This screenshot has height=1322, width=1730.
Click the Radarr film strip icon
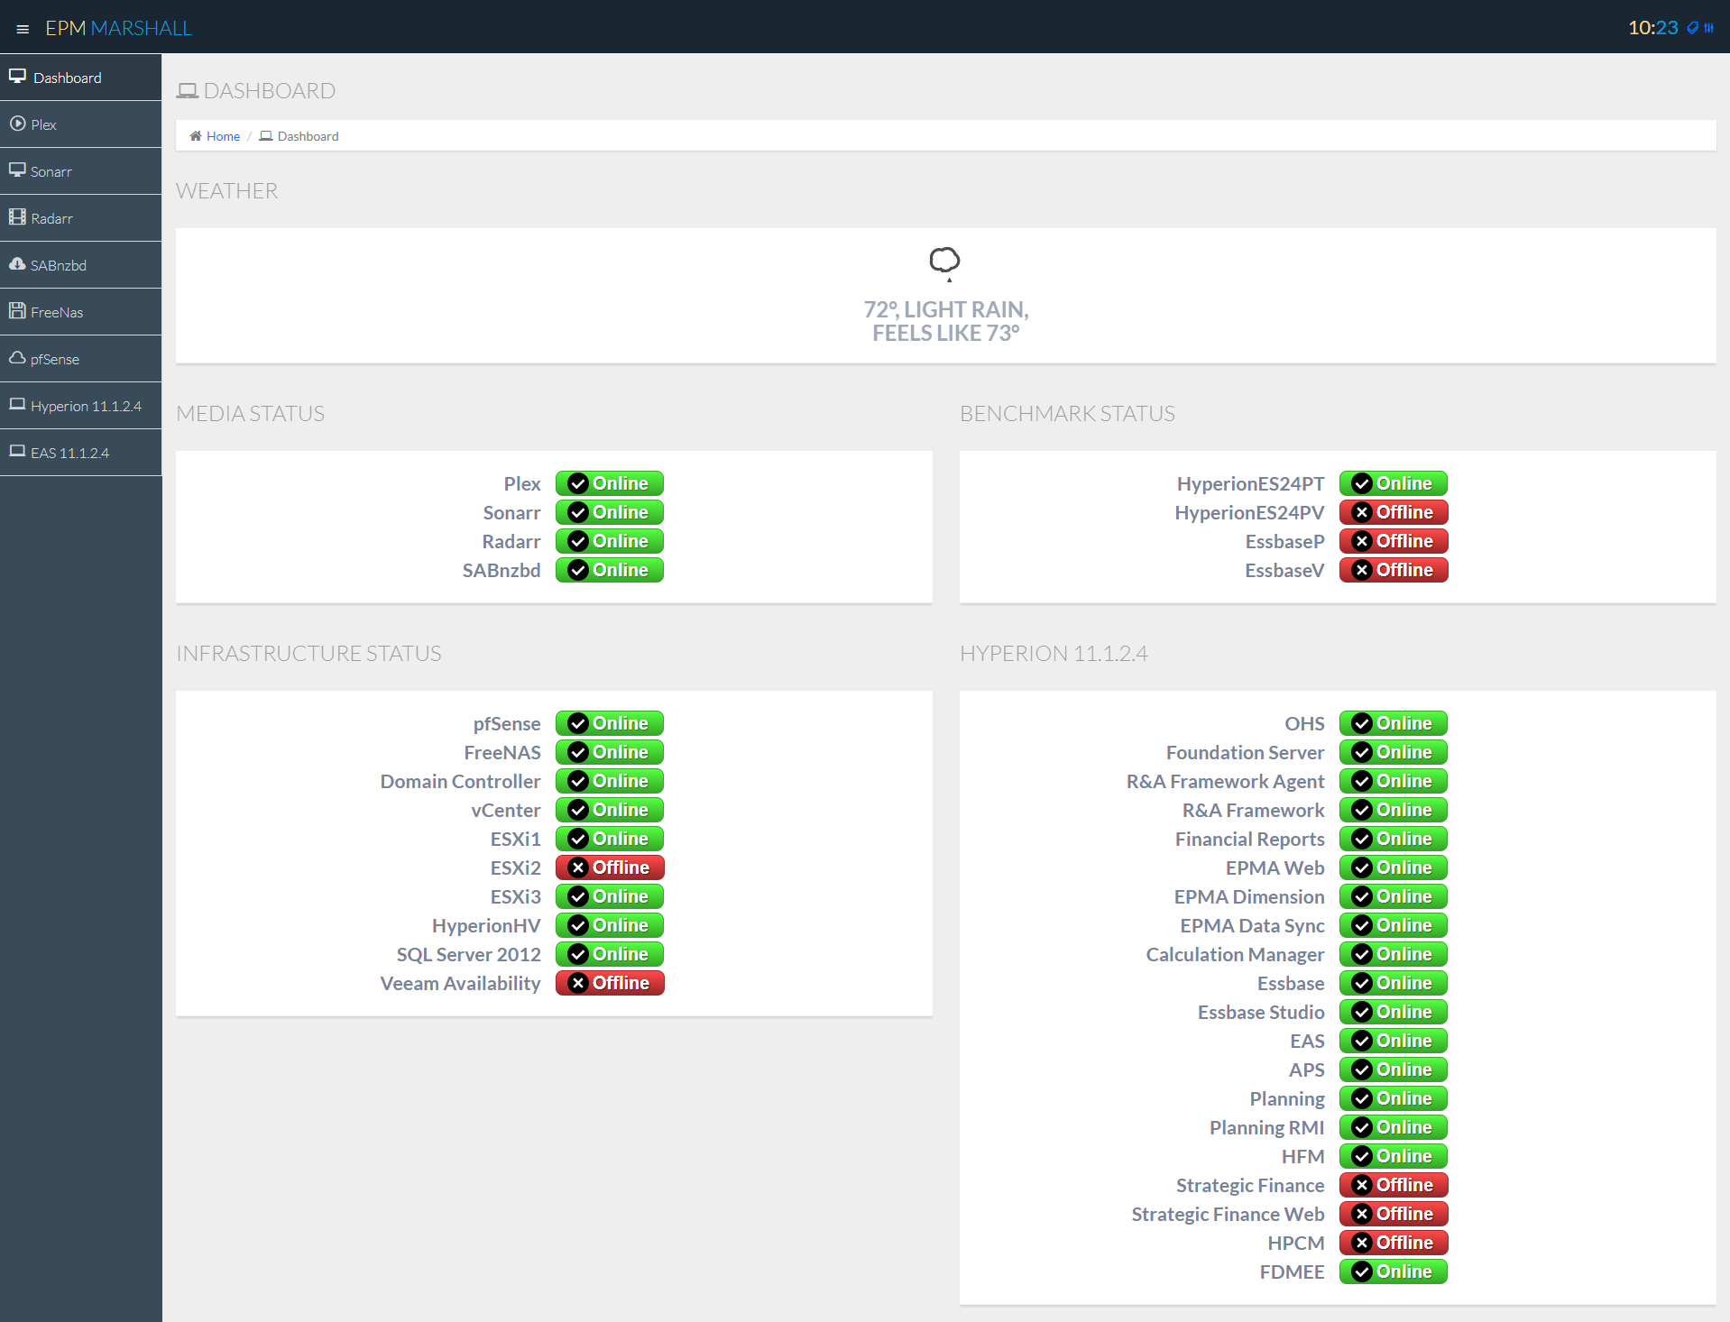17,217
